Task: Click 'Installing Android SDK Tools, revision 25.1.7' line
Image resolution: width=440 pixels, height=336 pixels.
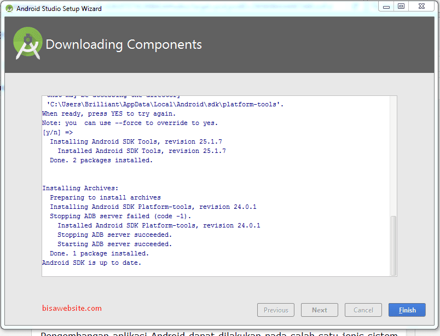Action: pyautogui.click(x=136, y=141)
